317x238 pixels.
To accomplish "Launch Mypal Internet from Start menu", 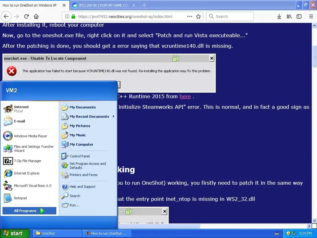I will (x=29, y=109).
